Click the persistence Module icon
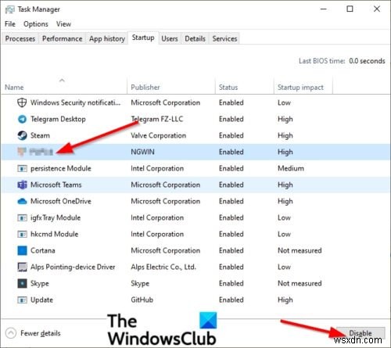The image size is (391, 348). click(x=22, y=168)
